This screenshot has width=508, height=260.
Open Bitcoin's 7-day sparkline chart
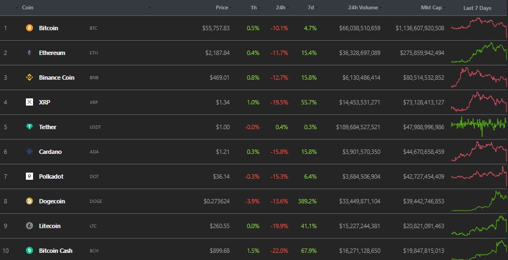(478, 27)
